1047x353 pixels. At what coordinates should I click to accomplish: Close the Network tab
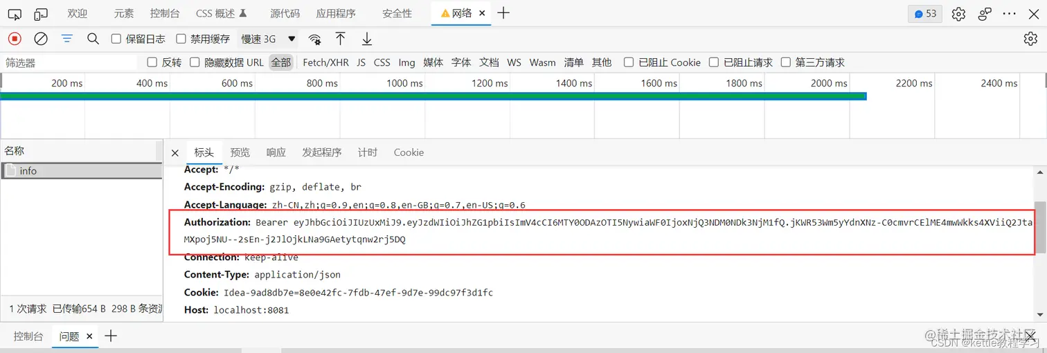coord(481,13)
